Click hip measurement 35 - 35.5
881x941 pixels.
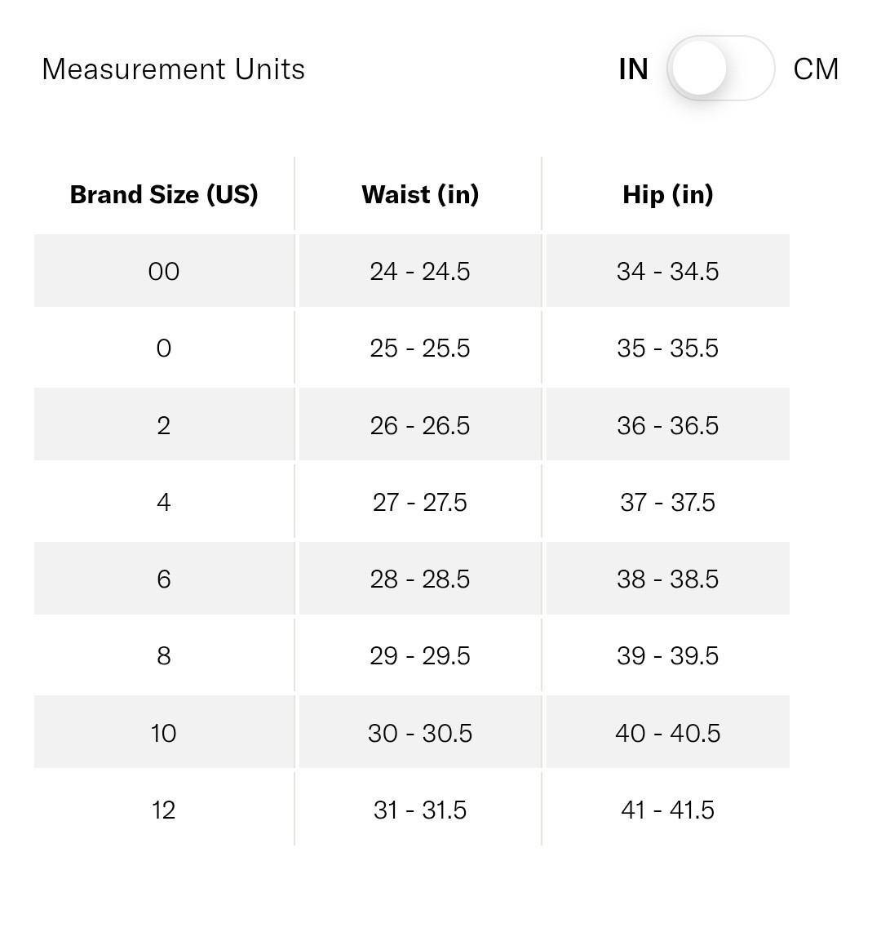click(x=667, y=348)
